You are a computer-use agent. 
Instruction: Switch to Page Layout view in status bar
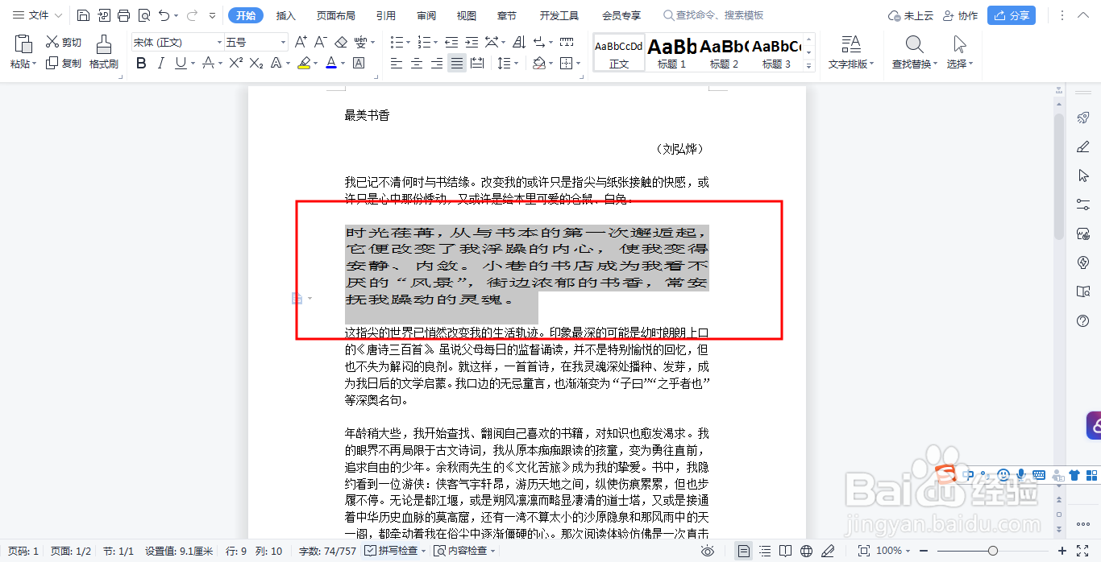pyautogui.click(x=744, y=551)
